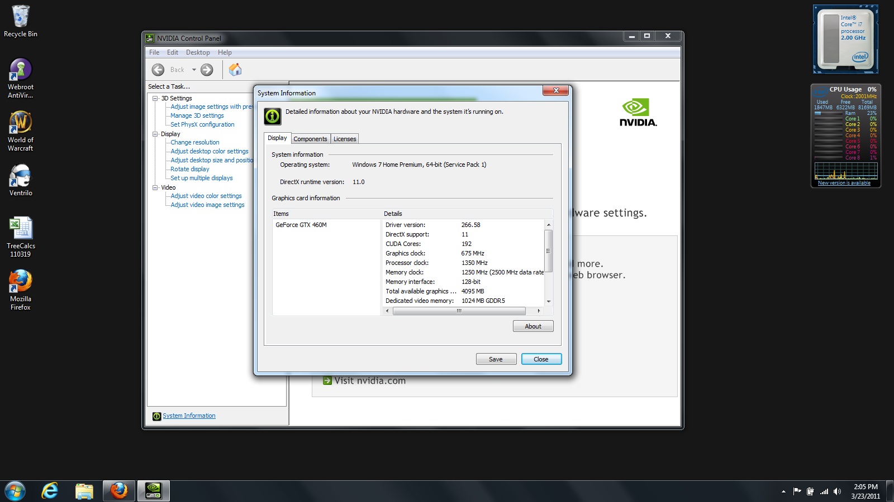The width and height of the screenshot is (894, 502).
Task: Click details vertical scrollbar up arrow
Action: pyautogui.click(x=549, y=224)
